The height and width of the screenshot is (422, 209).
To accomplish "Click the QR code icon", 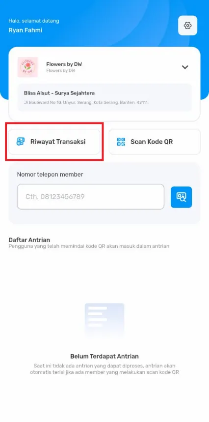I will [x=121, y=142].
